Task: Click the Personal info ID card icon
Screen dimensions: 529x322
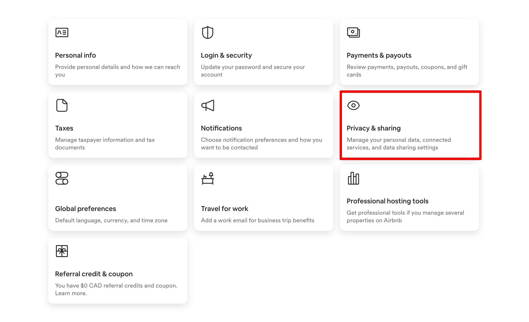Action: tap(62, 32)
